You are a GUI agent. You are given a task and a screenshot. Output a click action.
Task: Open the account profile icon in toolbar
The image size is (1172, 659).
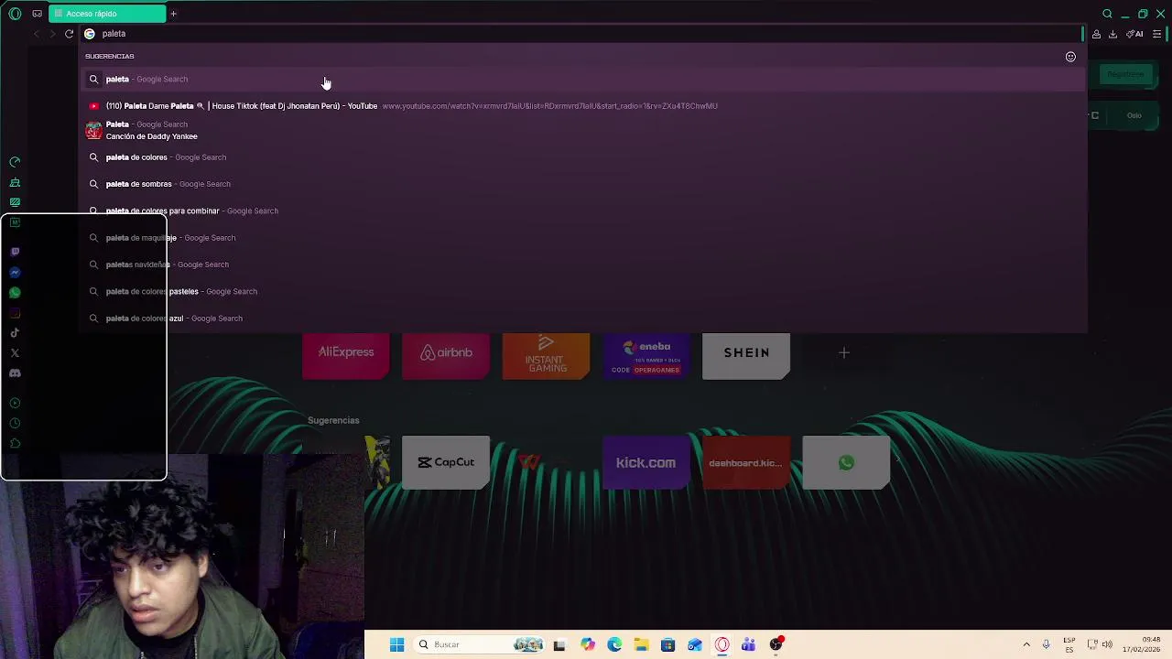click(x=1096, y=34)
